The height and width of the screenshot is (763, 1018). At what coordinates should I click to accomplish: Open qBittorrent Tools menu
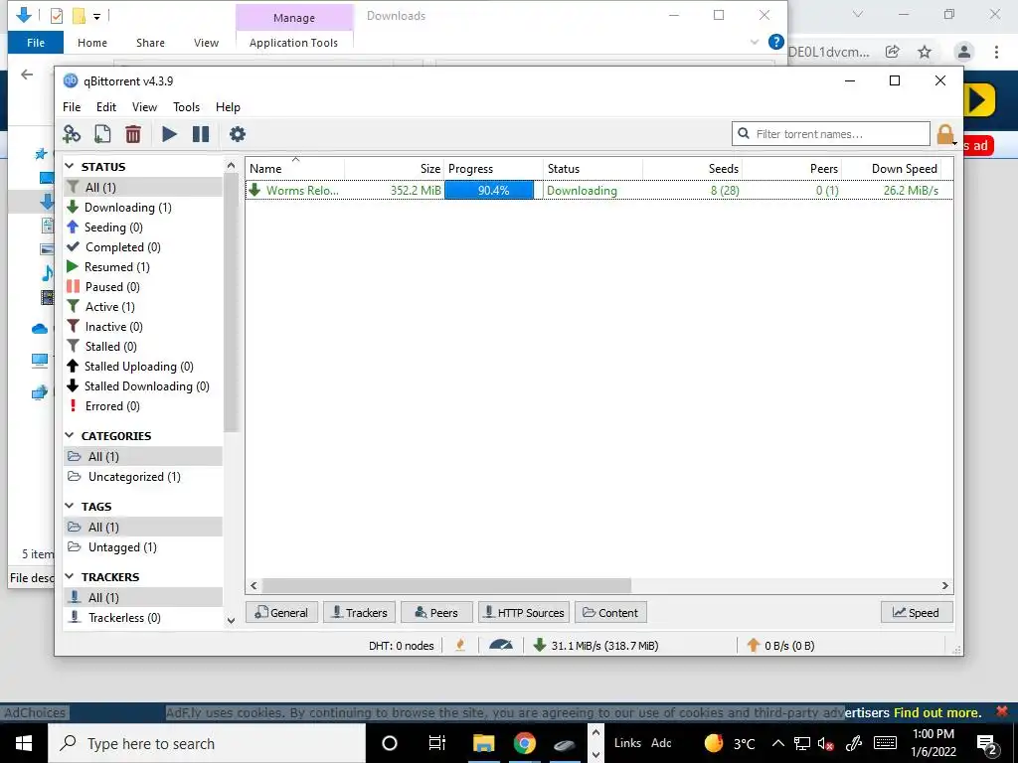click(x=186, y=107)
